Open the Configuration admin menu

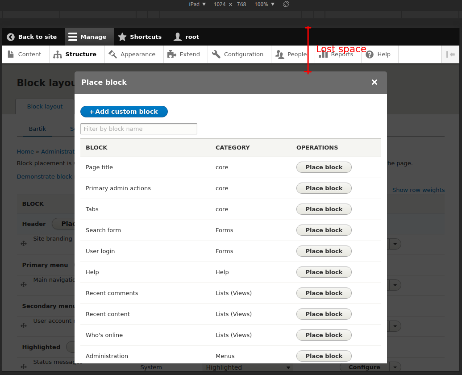239,54
